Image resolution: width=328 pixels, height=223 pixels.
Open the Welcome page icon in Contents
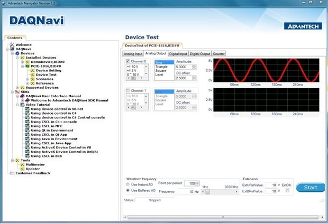click(x=12, y=45)
